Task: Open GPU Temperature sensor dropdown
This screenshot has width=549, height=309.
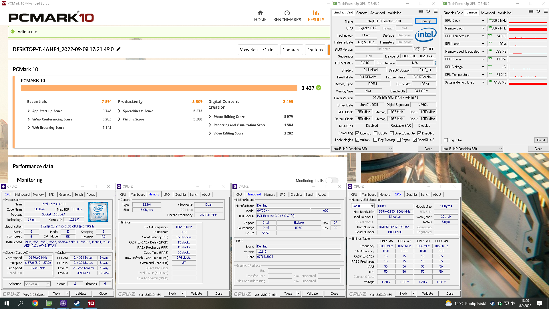Action: click(483, 36)
